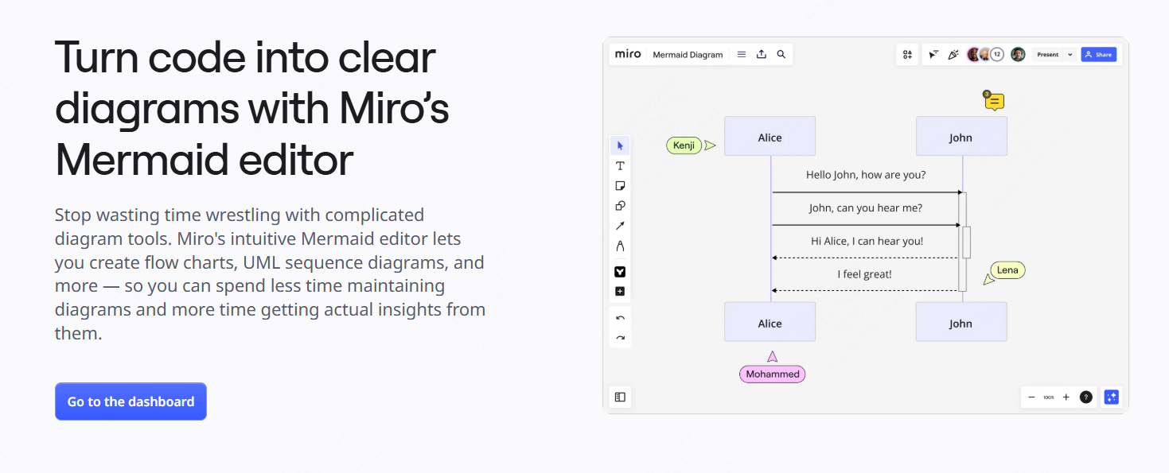
Task: Expand the Present dropdown chevron
Action: tap(1070, 54)
